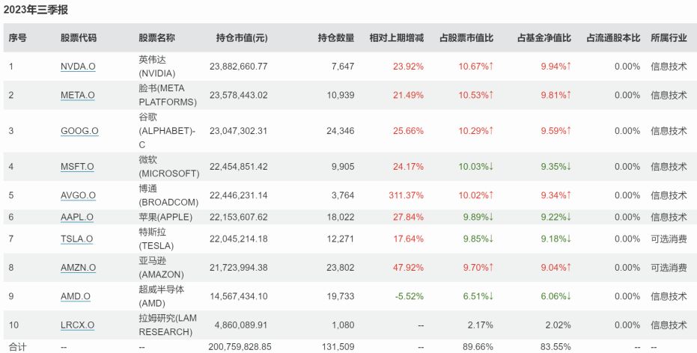Click the 25.66% change value for Alphabet
This screenshot has width=697, height=353.
point(409,131)
